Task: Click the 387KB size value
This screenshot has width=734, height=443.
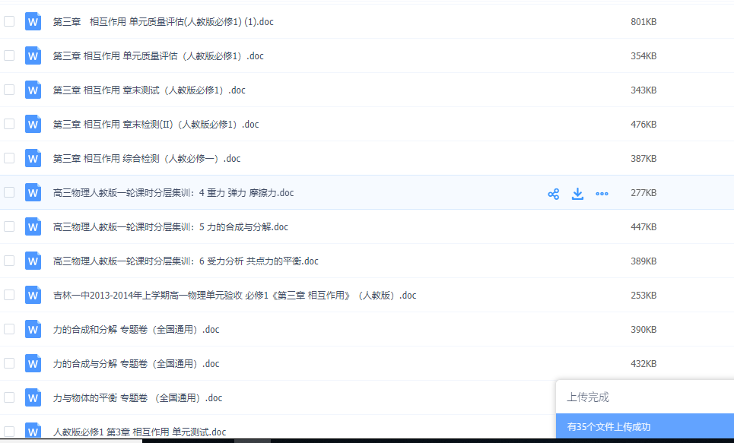Action: pyautogui.click(x=643, y=158)
